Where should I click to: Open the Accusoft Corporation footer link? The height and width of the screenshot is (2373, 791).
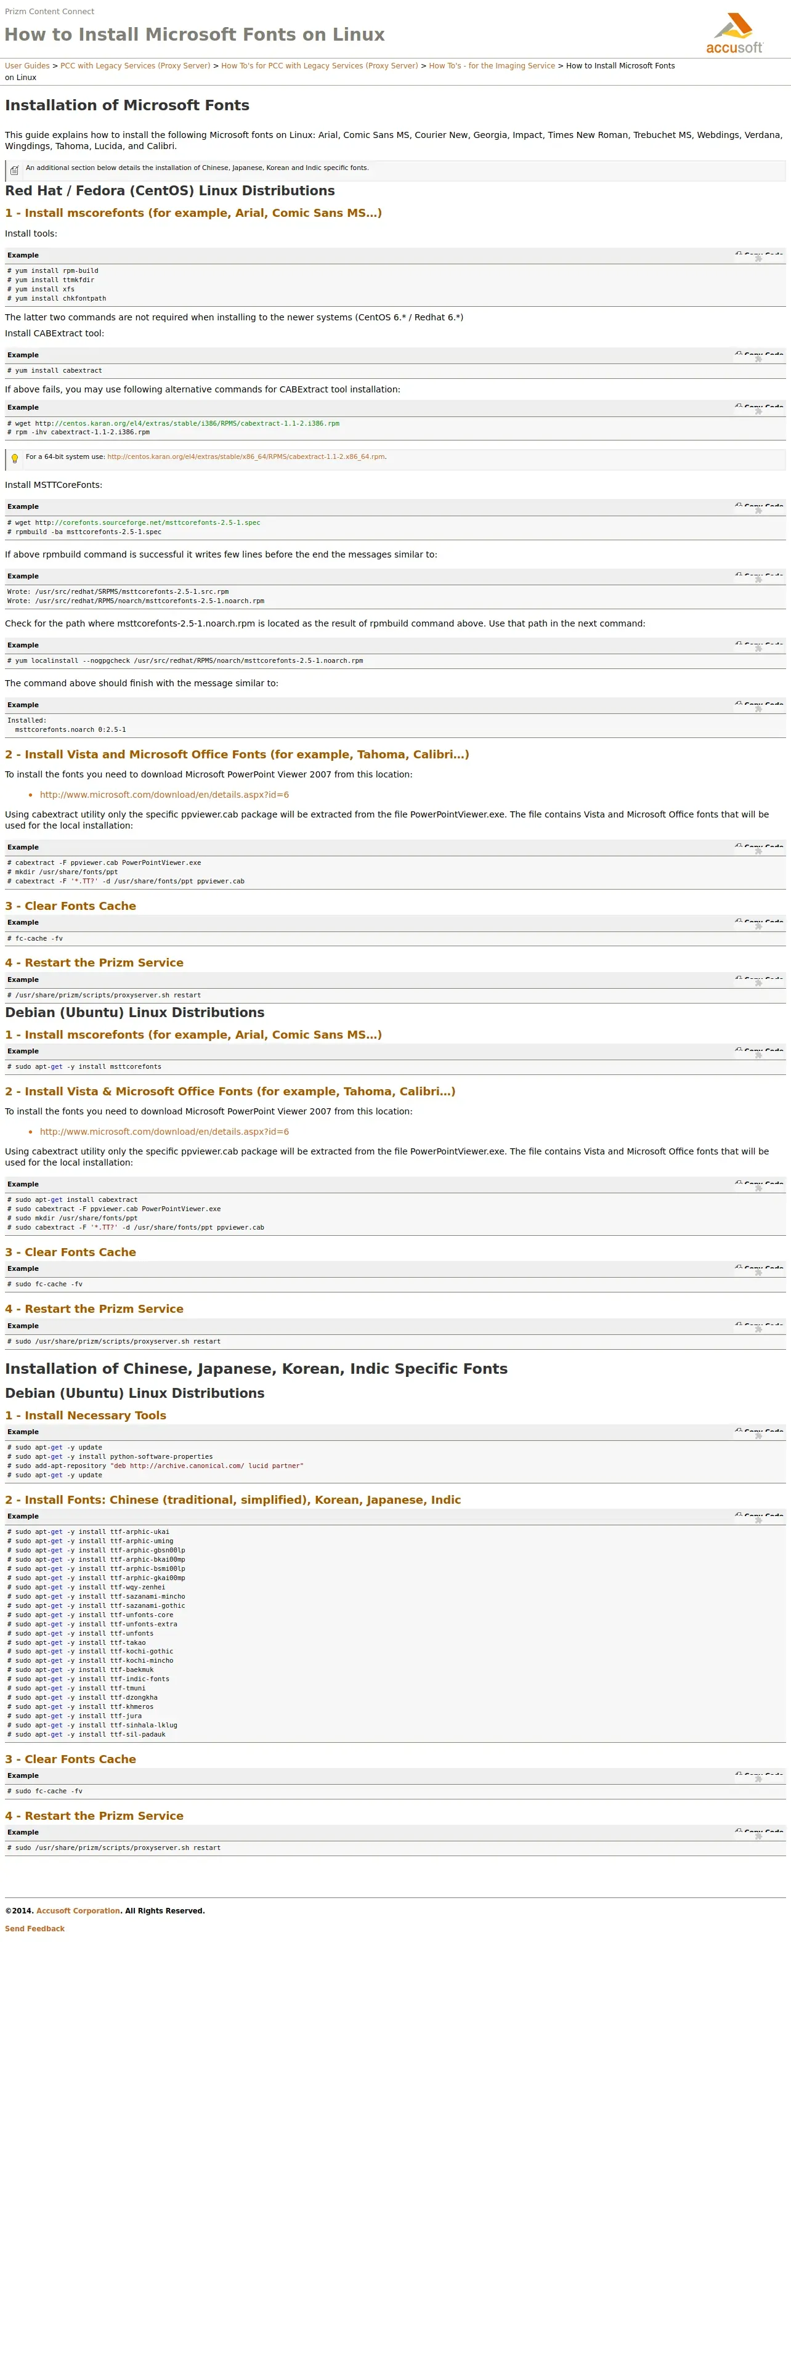point(78,1910)
